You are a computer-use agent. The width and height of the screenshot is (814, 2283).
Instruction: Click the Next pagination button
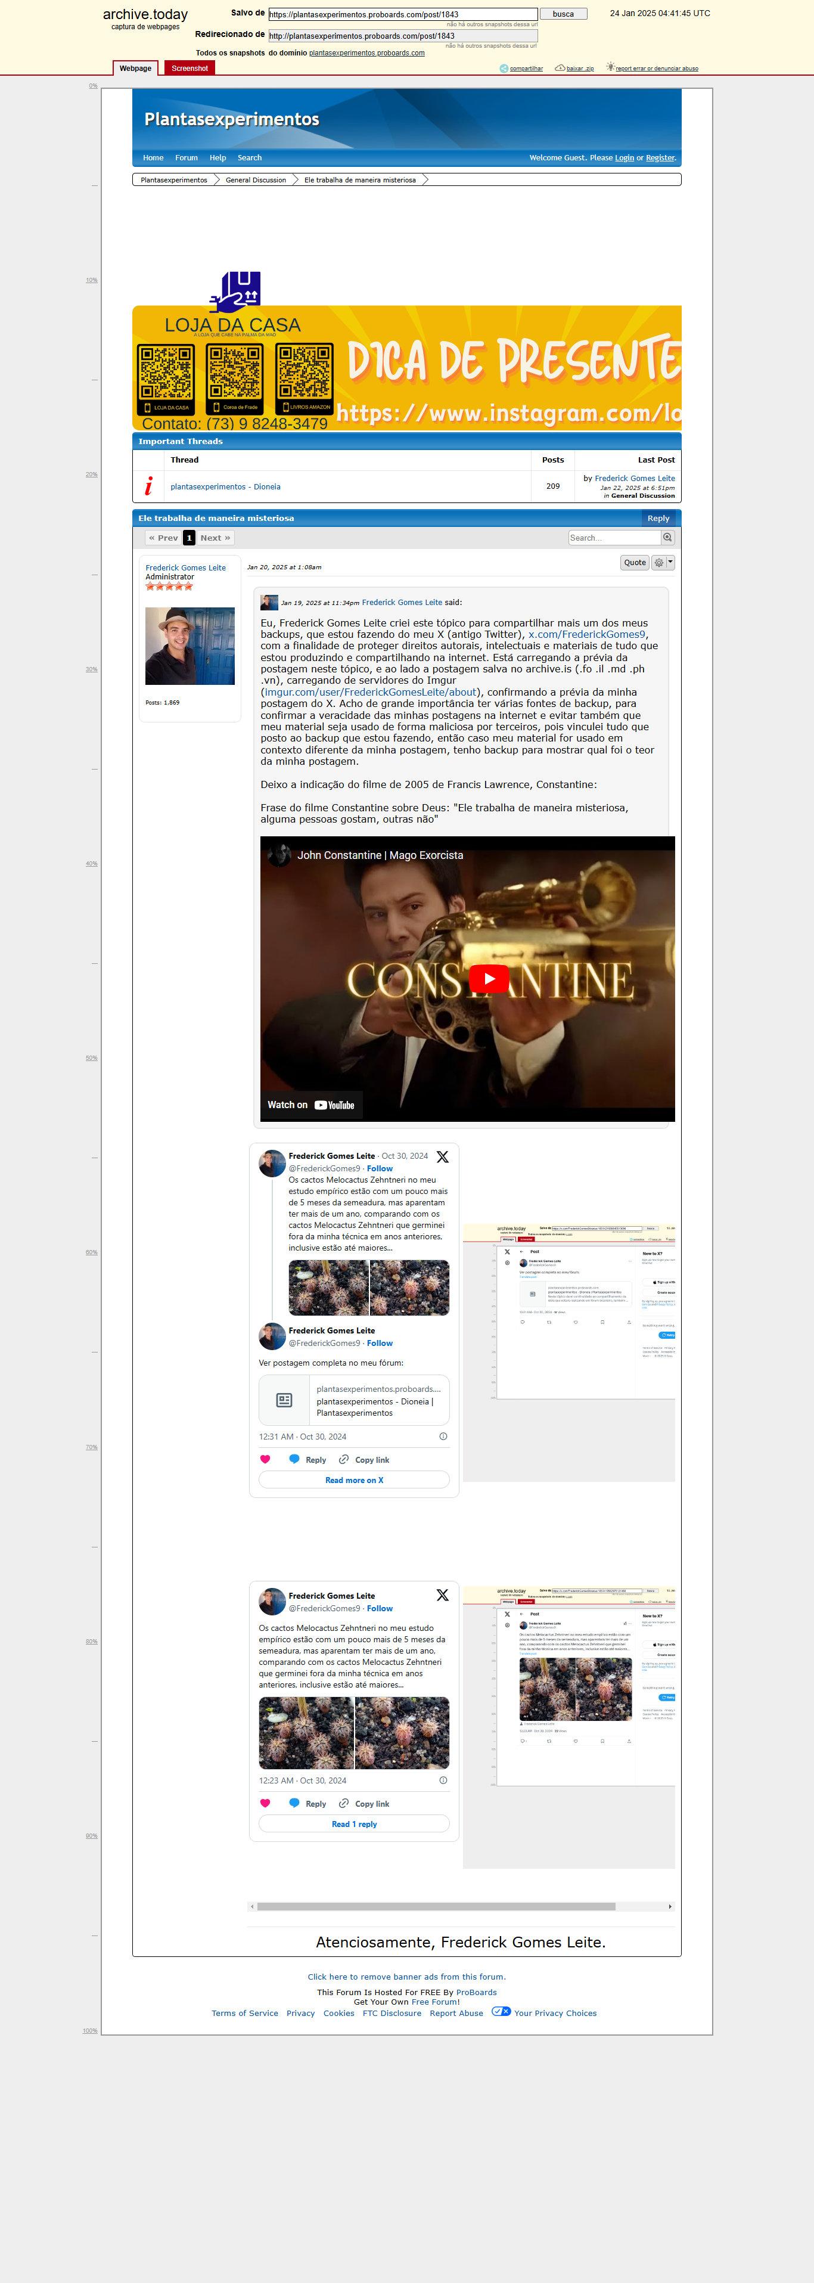(x=215, y=538)
